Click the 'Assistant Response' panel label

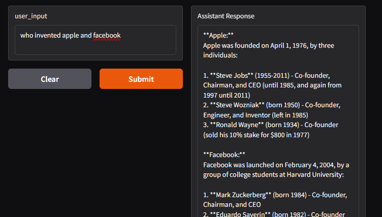tap(226, 16)
